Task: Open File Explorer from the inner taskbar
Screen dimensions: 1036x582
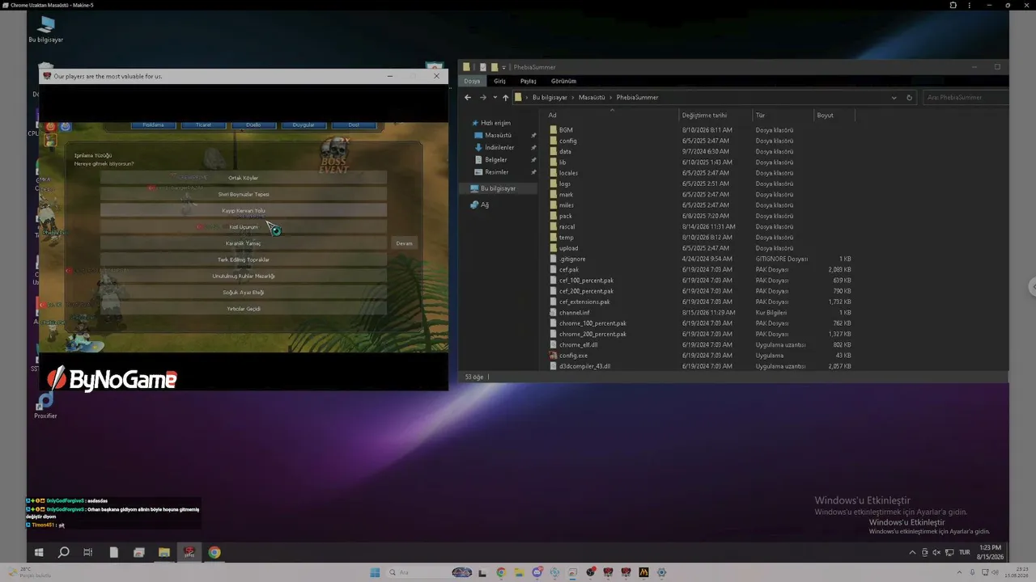Action: (x=164, y=553)
